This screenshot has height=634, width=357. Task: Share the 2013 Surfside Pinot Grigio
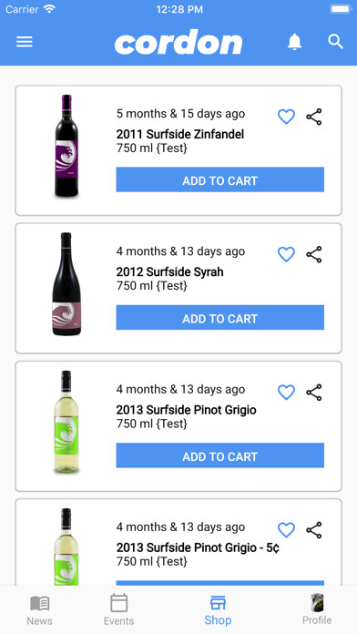tap(313, 393)
